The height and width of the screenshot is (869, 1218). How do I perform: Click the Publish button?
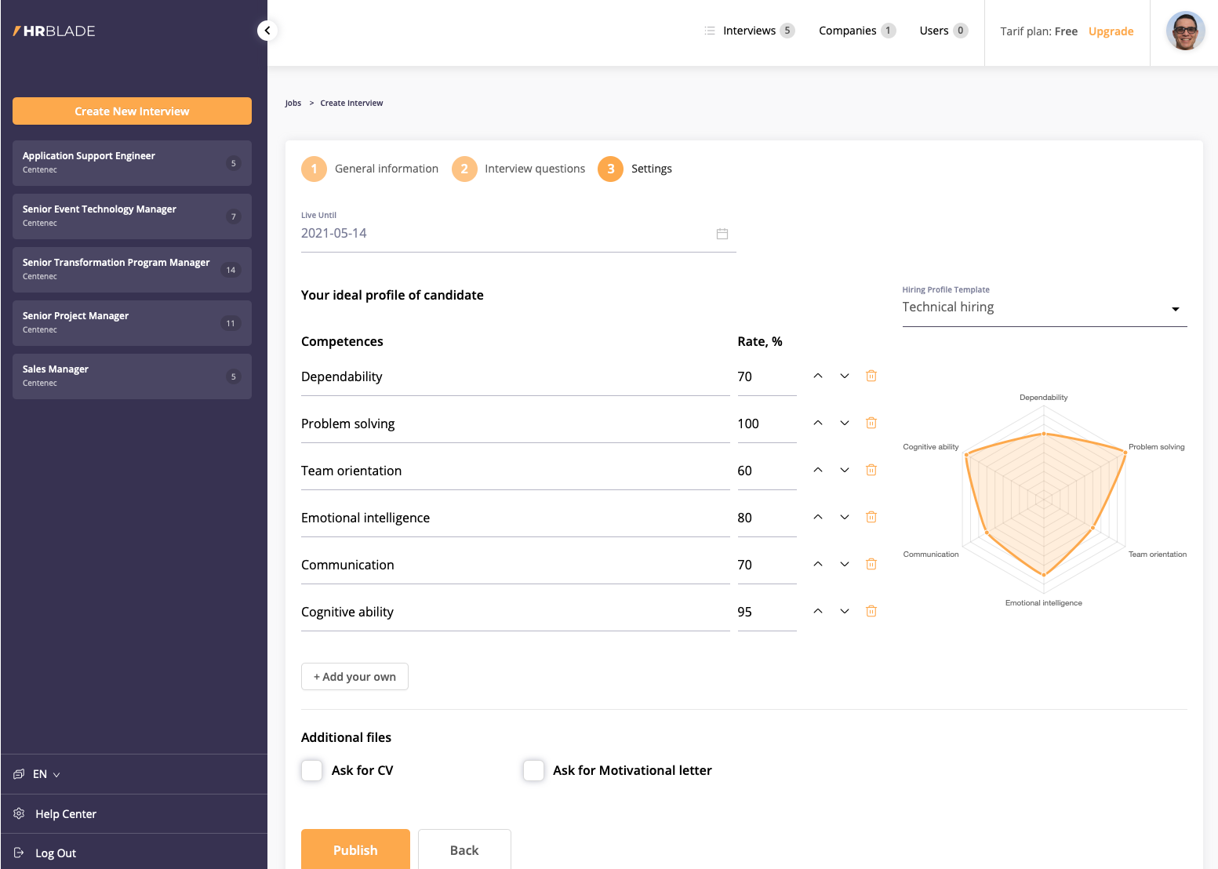coord(355,849)
